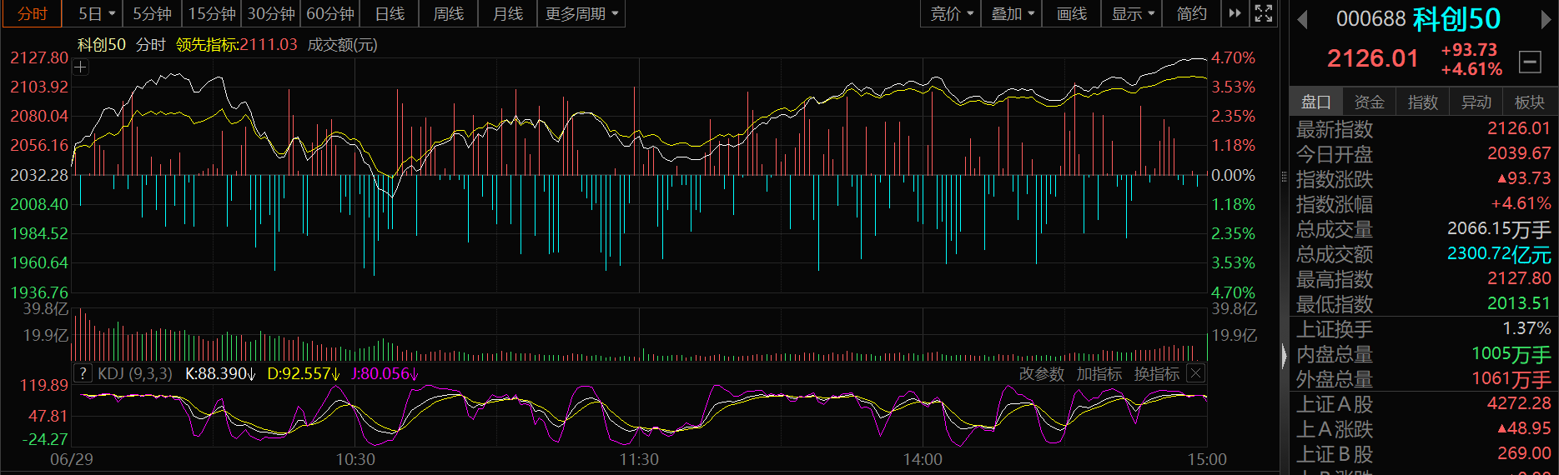
Task: Click the J:80.056 value
Action: (385, 373)
